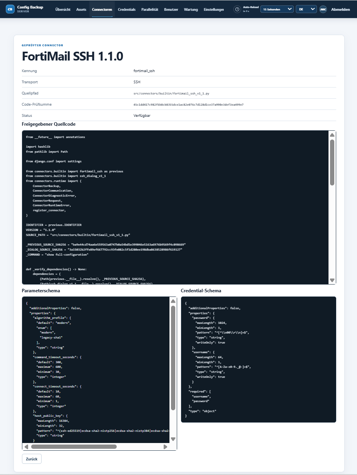This screenshot has height=475, width=357.
Task: Click the "algorithm_profile" key in Parameterschema
Action: pyautogui.click(x=51, y=318)
